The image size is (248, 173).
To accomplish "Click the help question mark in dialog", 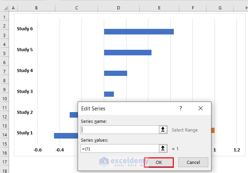I will [x=180, y=108].
